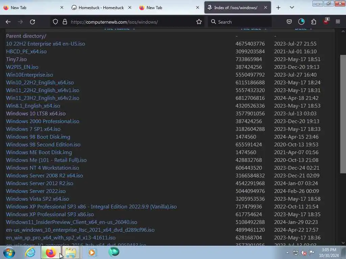The image size is (346, 259).
Task: Switch to the first New Tab
Action: 33,7
